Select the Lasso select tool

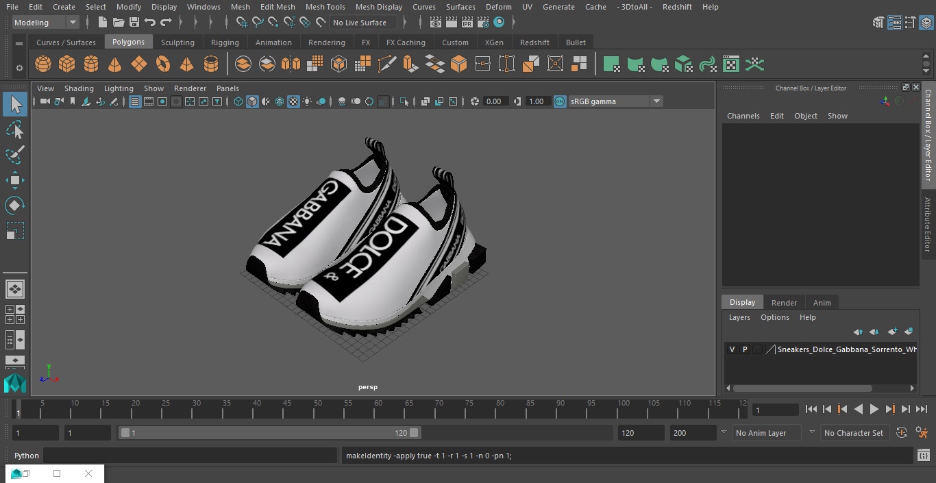[x=15, y=130]
